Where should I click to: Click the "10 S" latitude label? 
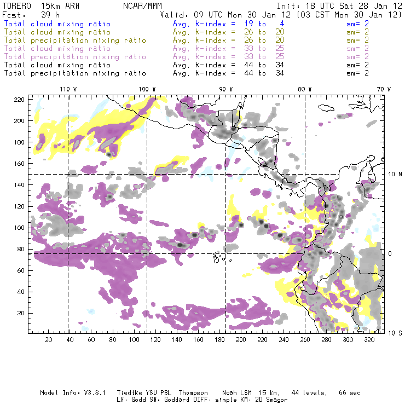(395, 333)
